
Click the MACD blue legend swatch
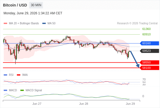tap(5, 90)
